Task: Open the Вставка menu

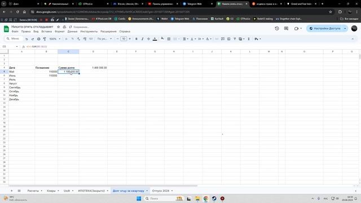Action: click(x=46, y=32)
